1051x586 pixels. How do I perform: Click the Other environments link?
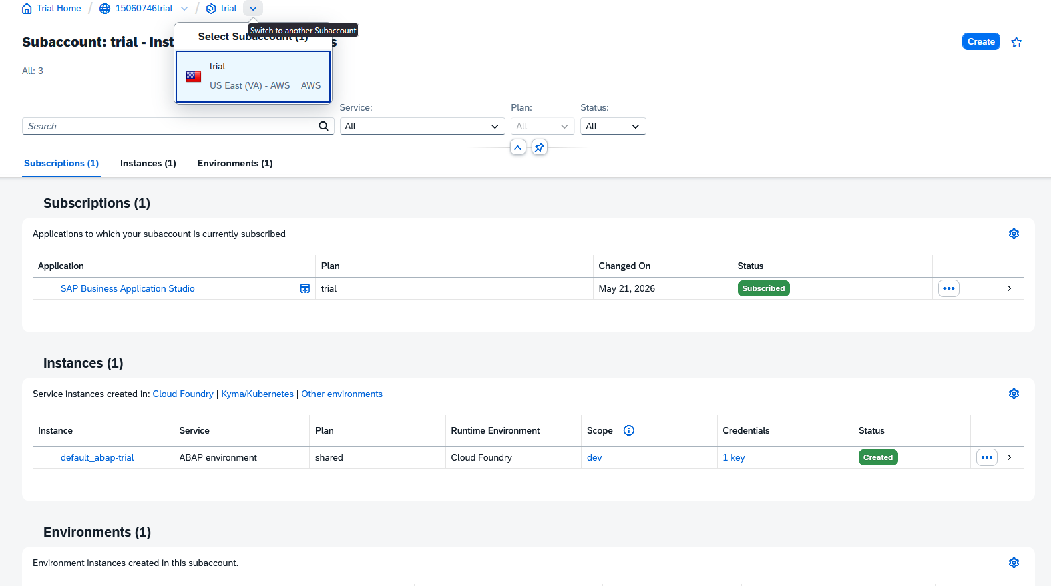[342, 394]
